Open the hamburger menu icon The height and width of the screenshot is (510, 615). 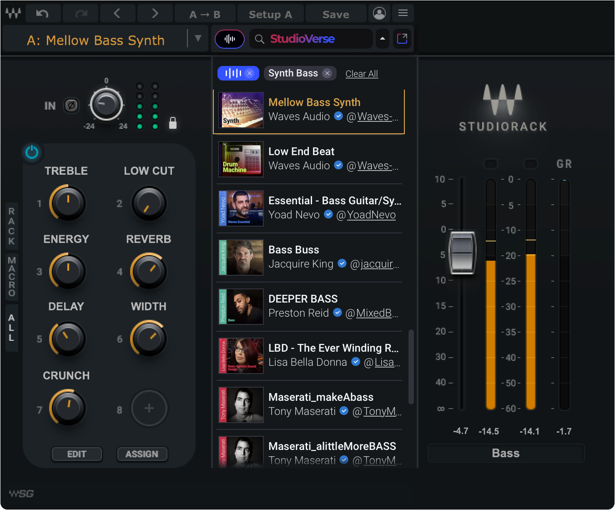click(403, 13)
